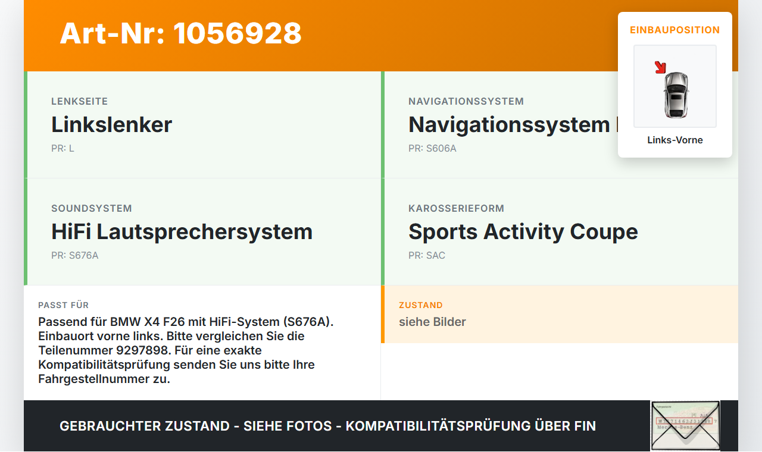Click the car position diagram image

click(675, 86)
